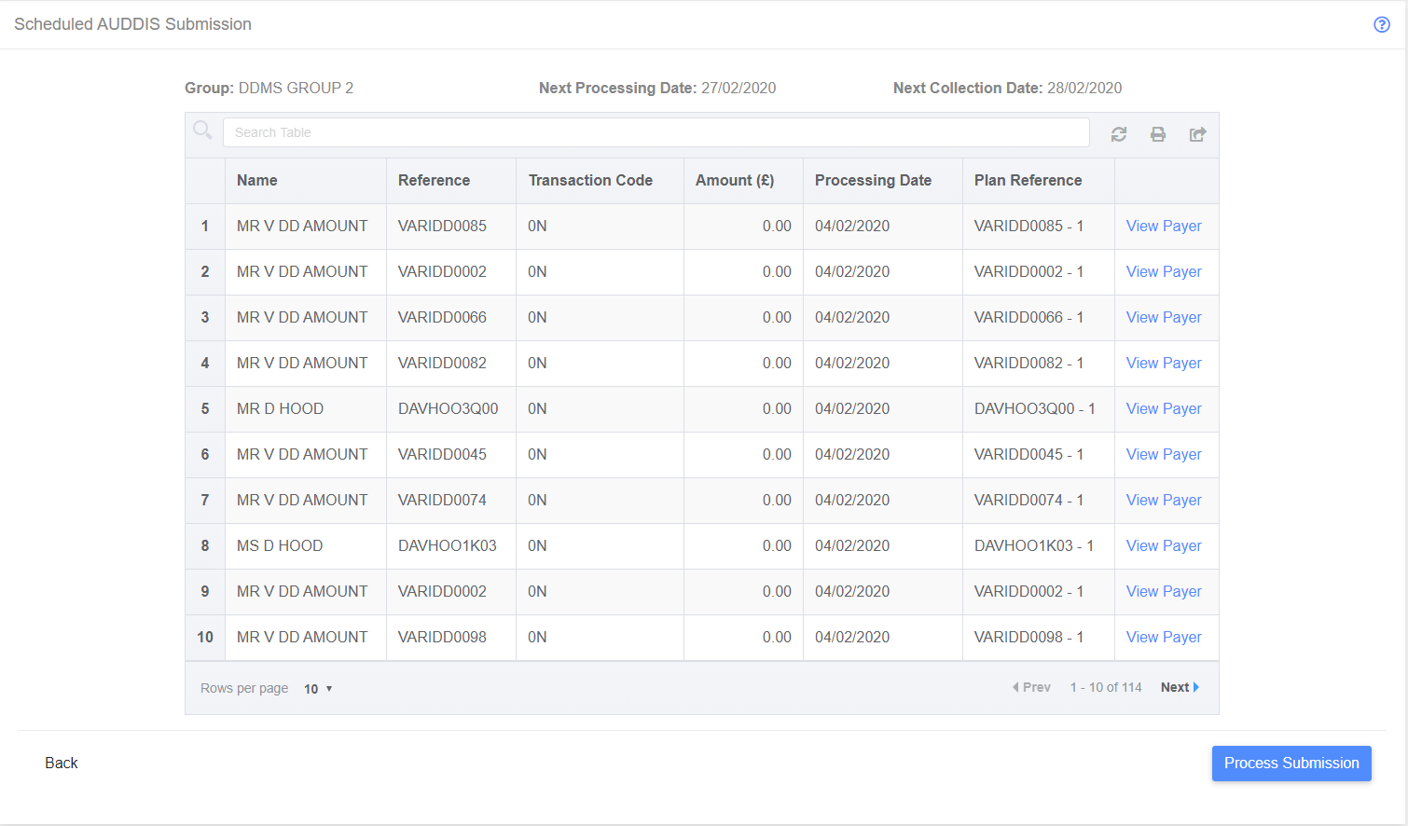Click row number 5 cell
The image size is (1408, 826).
(x=205, y=409)
